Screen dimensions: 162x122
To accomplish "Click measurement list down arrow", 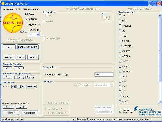I will (x=160, y=102).
